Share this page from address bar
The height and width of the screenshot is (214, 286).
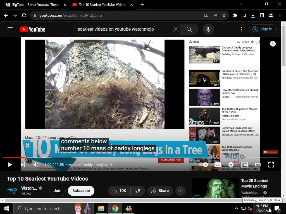click(215, 16)
